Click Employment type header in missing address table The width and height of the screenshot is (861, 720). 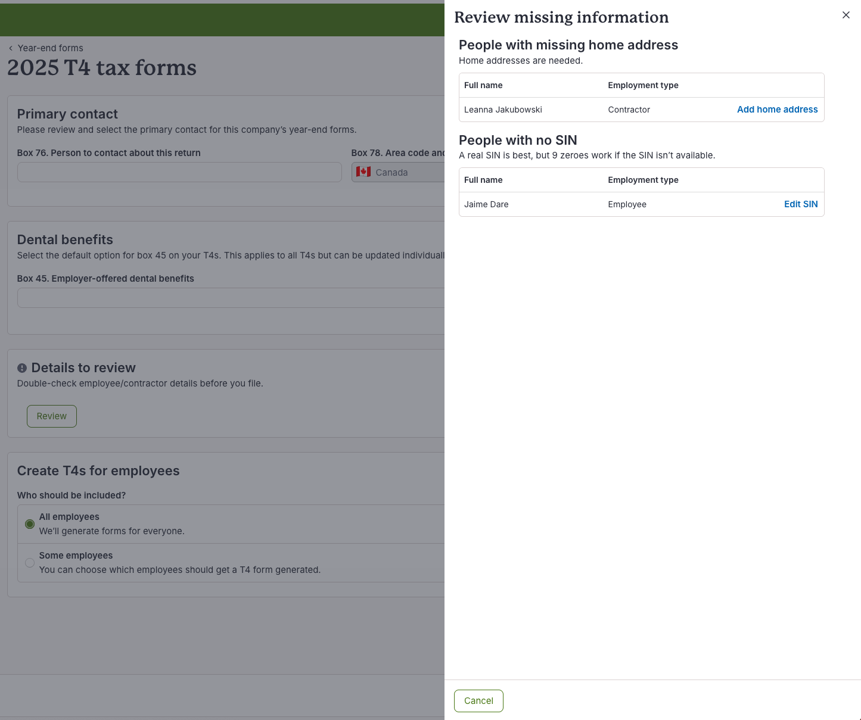point(643,85)
